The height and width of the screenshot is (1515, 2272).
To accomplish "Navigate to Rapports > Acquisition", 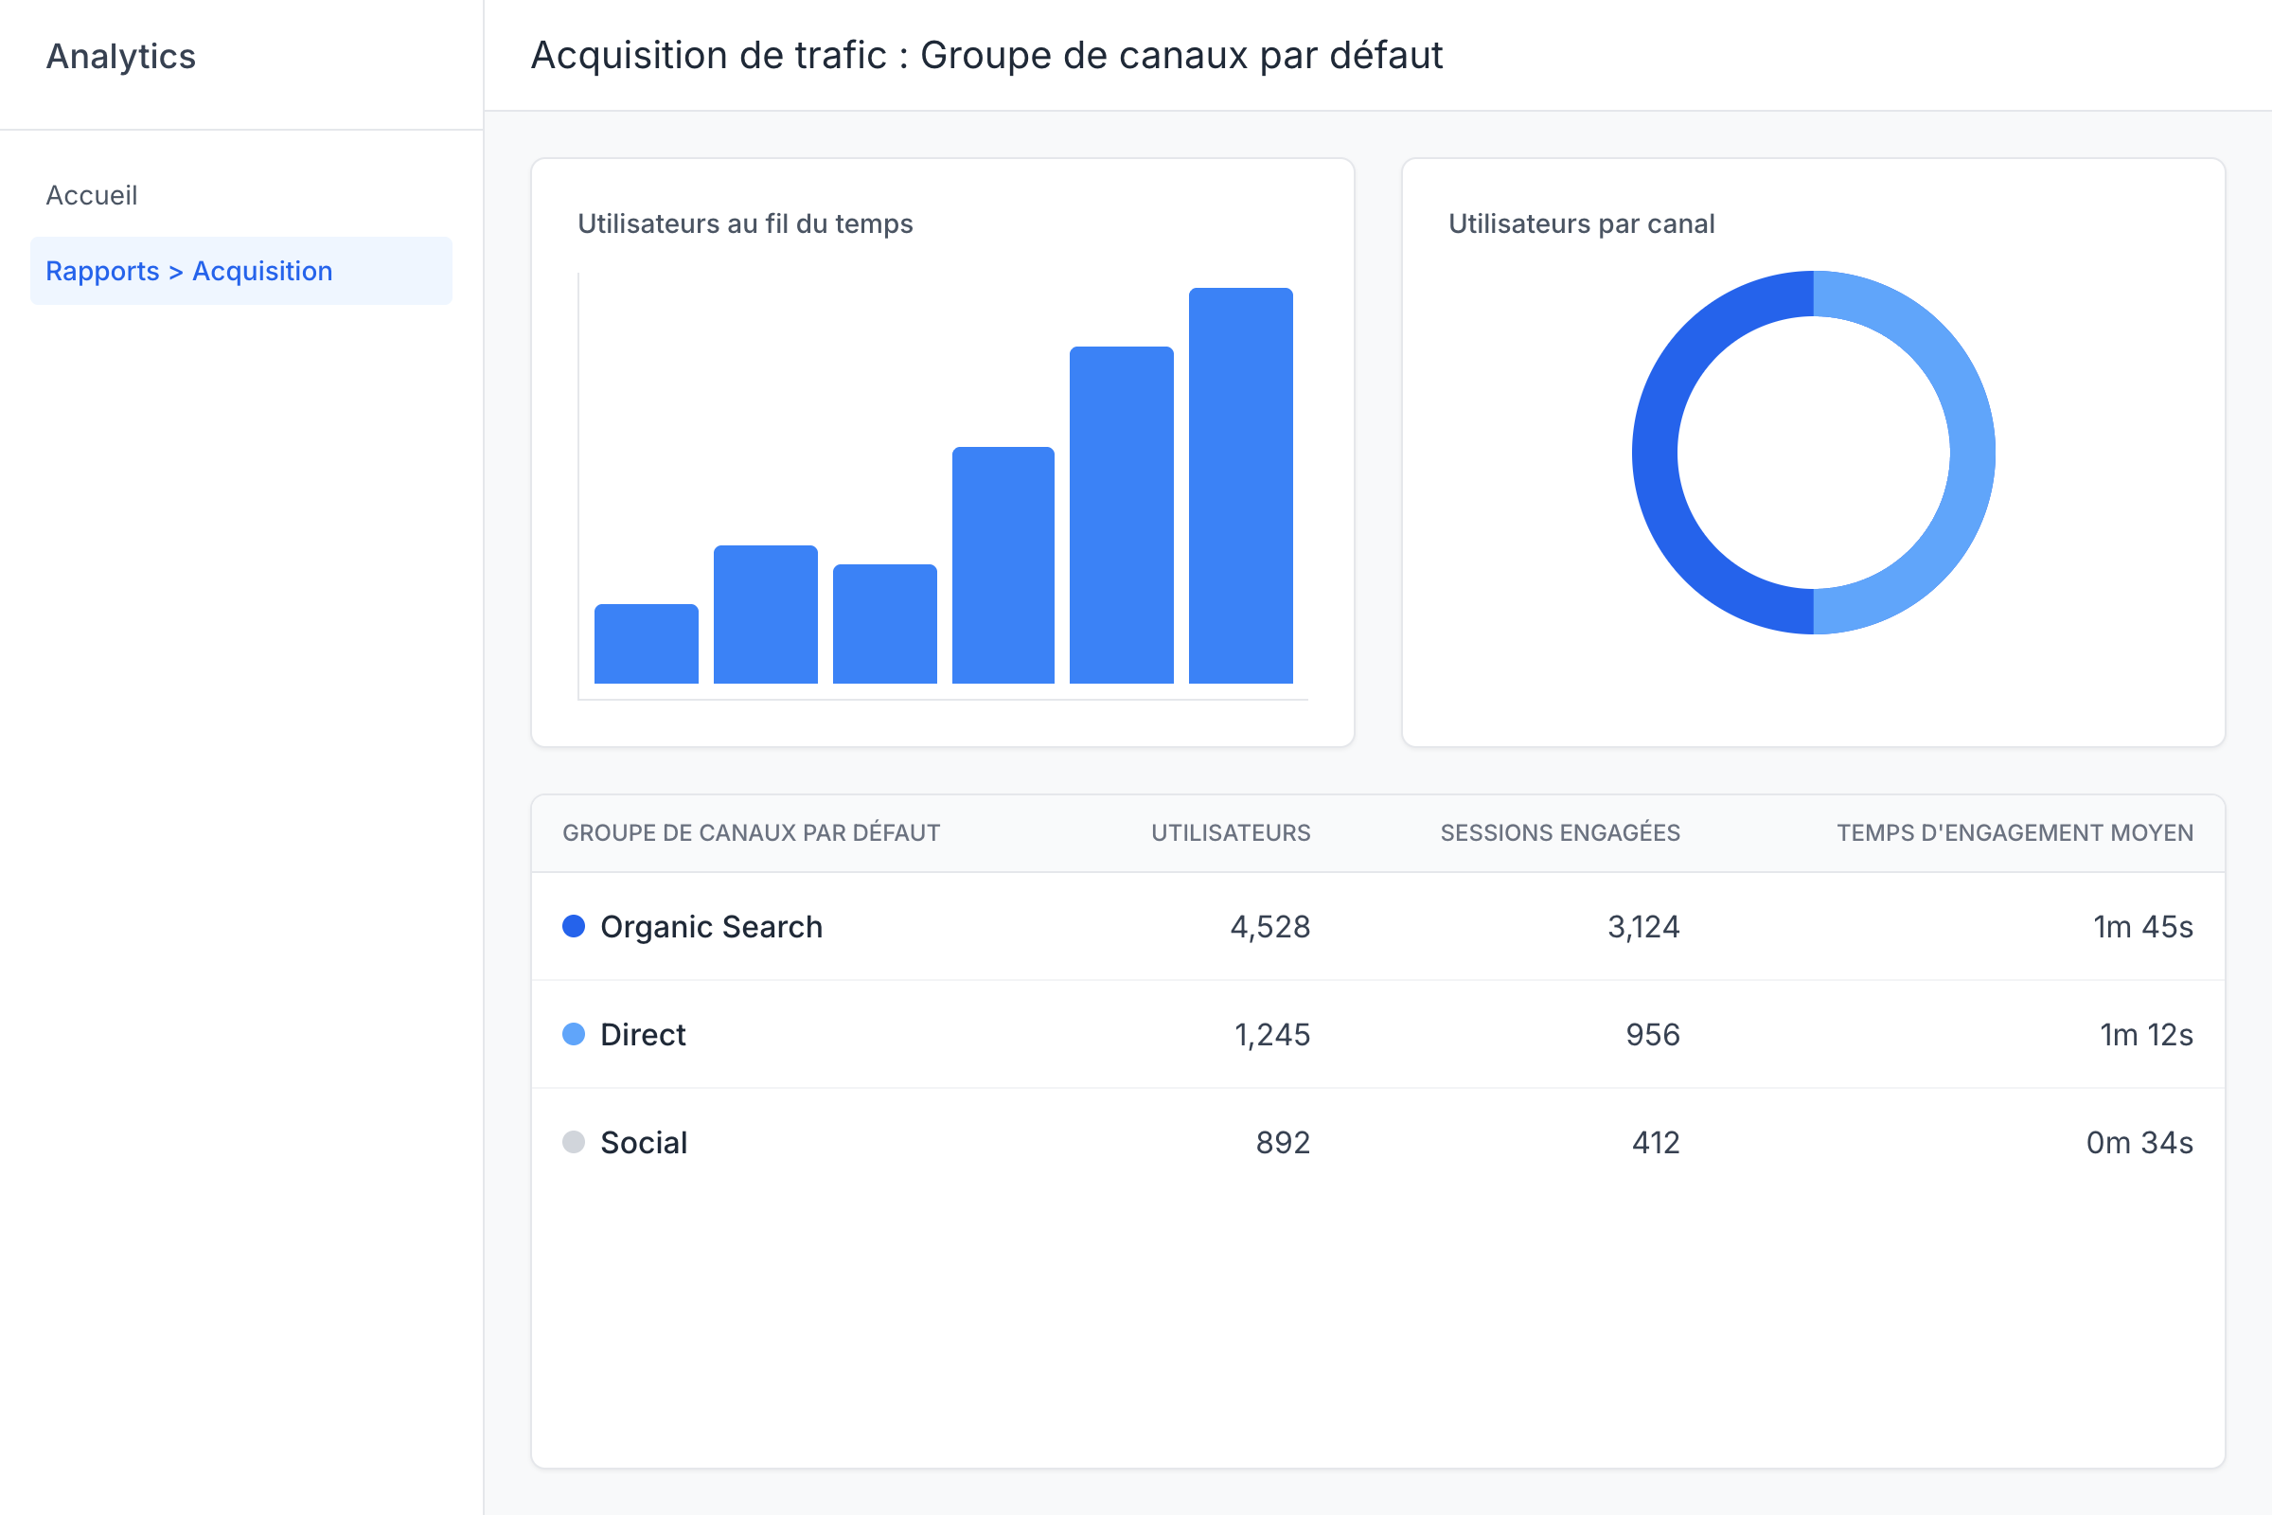I will tap(187, 271).
